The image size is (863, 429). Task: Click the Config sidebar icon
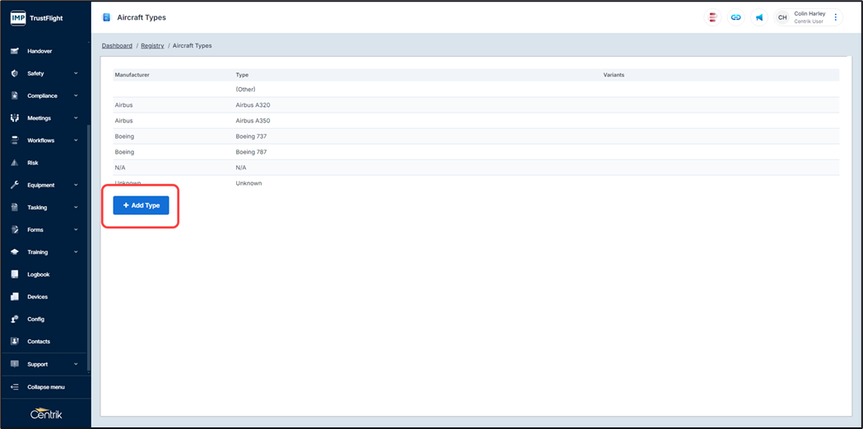coord(15,319)
